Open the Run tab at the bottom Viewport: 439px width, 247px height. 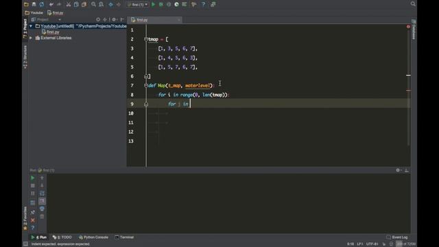coord(39,237)
